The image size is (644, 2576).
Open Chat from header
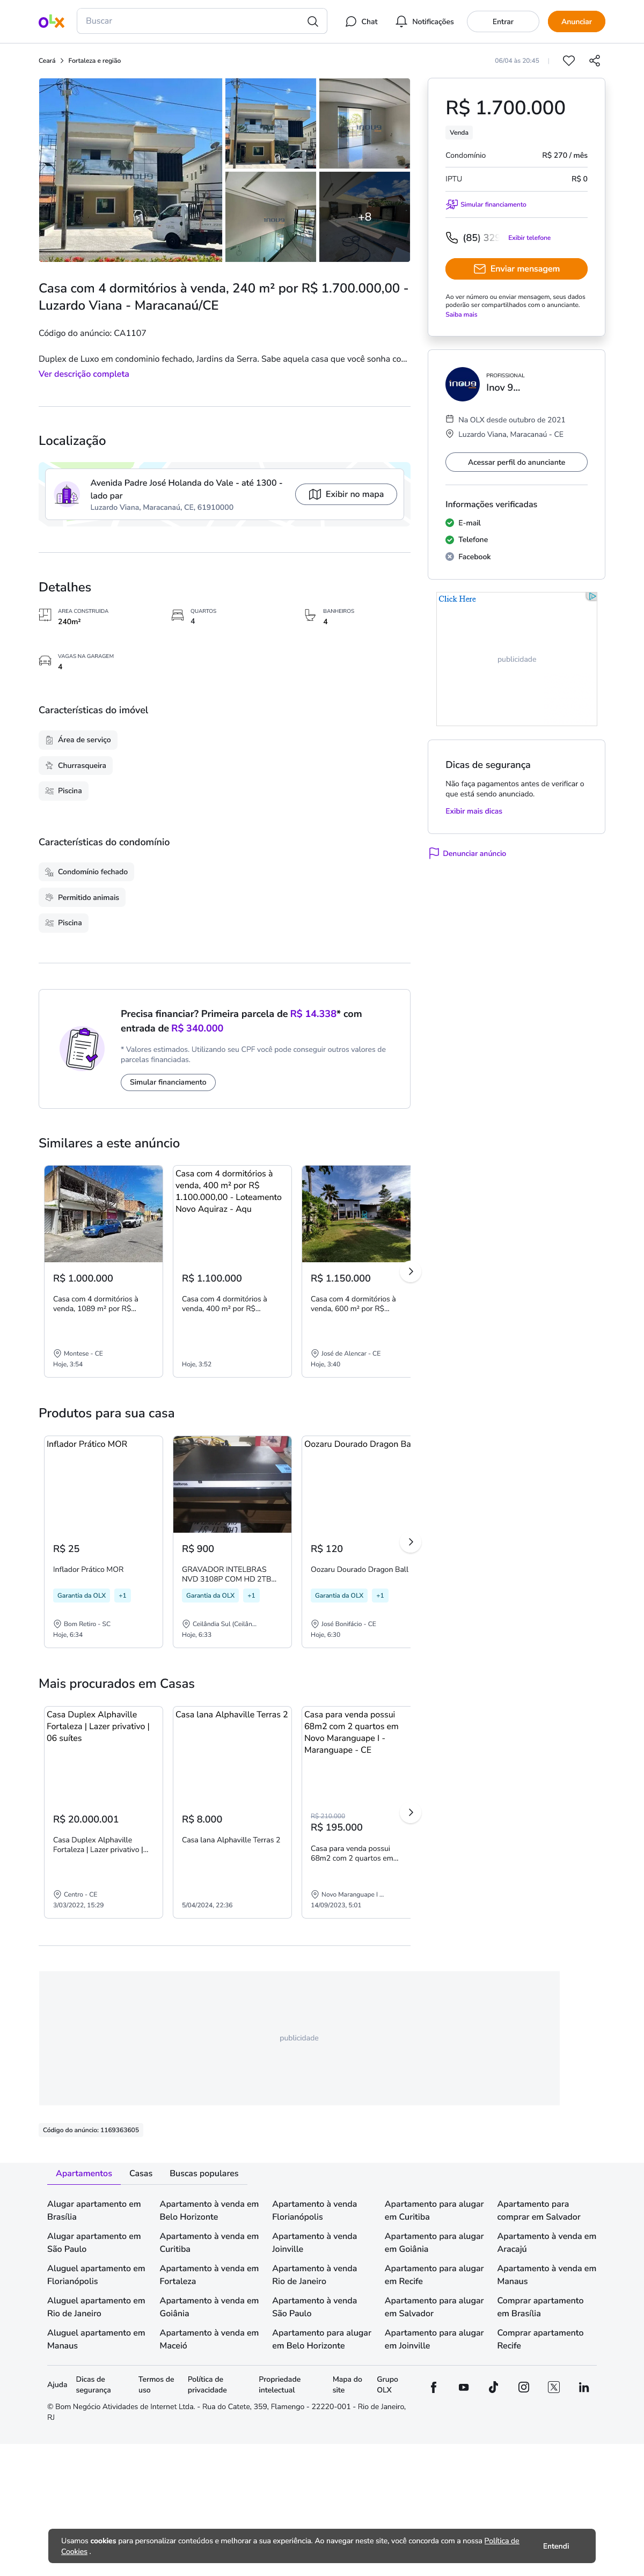(x=361, y=21)
